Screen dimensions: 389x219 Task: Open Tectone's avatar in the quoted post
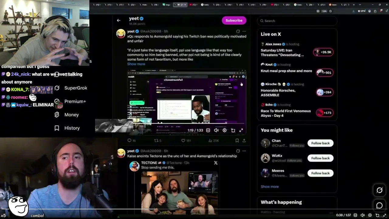click(134, 166)
